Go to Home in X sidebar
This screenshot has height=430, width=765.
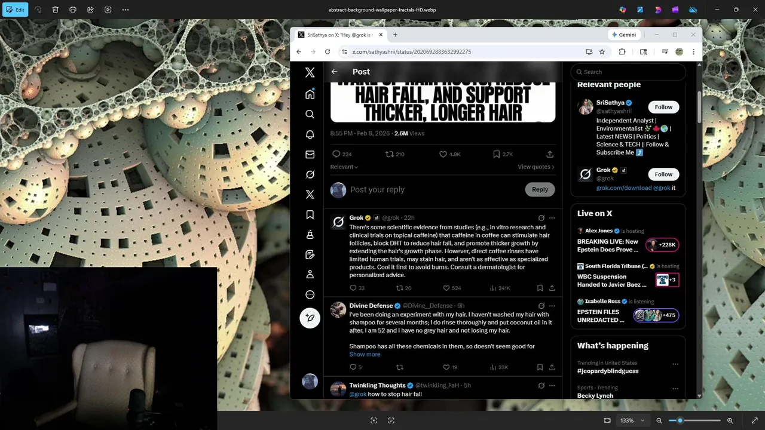pyautogui.click(x=310, y=94)
